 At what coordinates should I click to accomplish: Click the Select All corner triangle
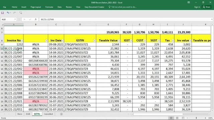coord(2,24)
